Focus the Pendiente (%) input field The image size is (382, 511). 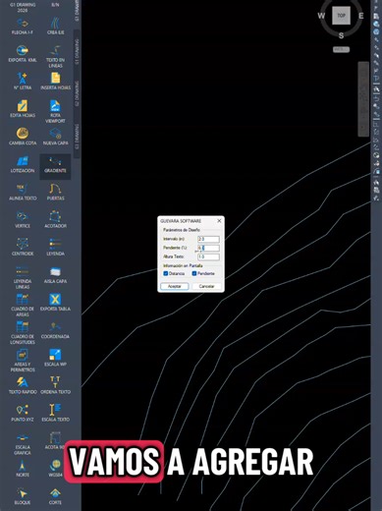pos(208,248)
